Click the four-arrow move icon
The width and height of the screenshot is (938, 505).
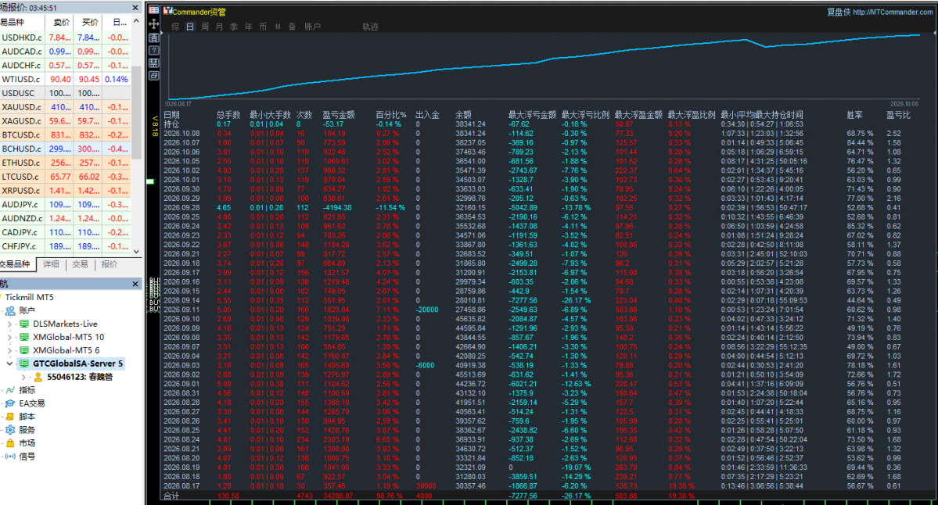pyautogui.click(x=154, y=24)
